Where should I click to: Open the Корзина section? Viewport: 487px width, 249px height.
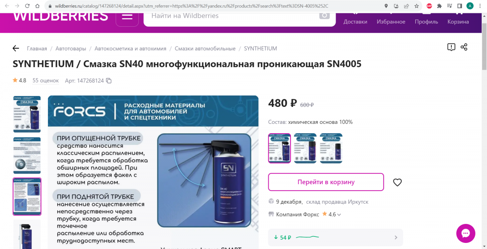pyautogui.click(x=458, y=21)
